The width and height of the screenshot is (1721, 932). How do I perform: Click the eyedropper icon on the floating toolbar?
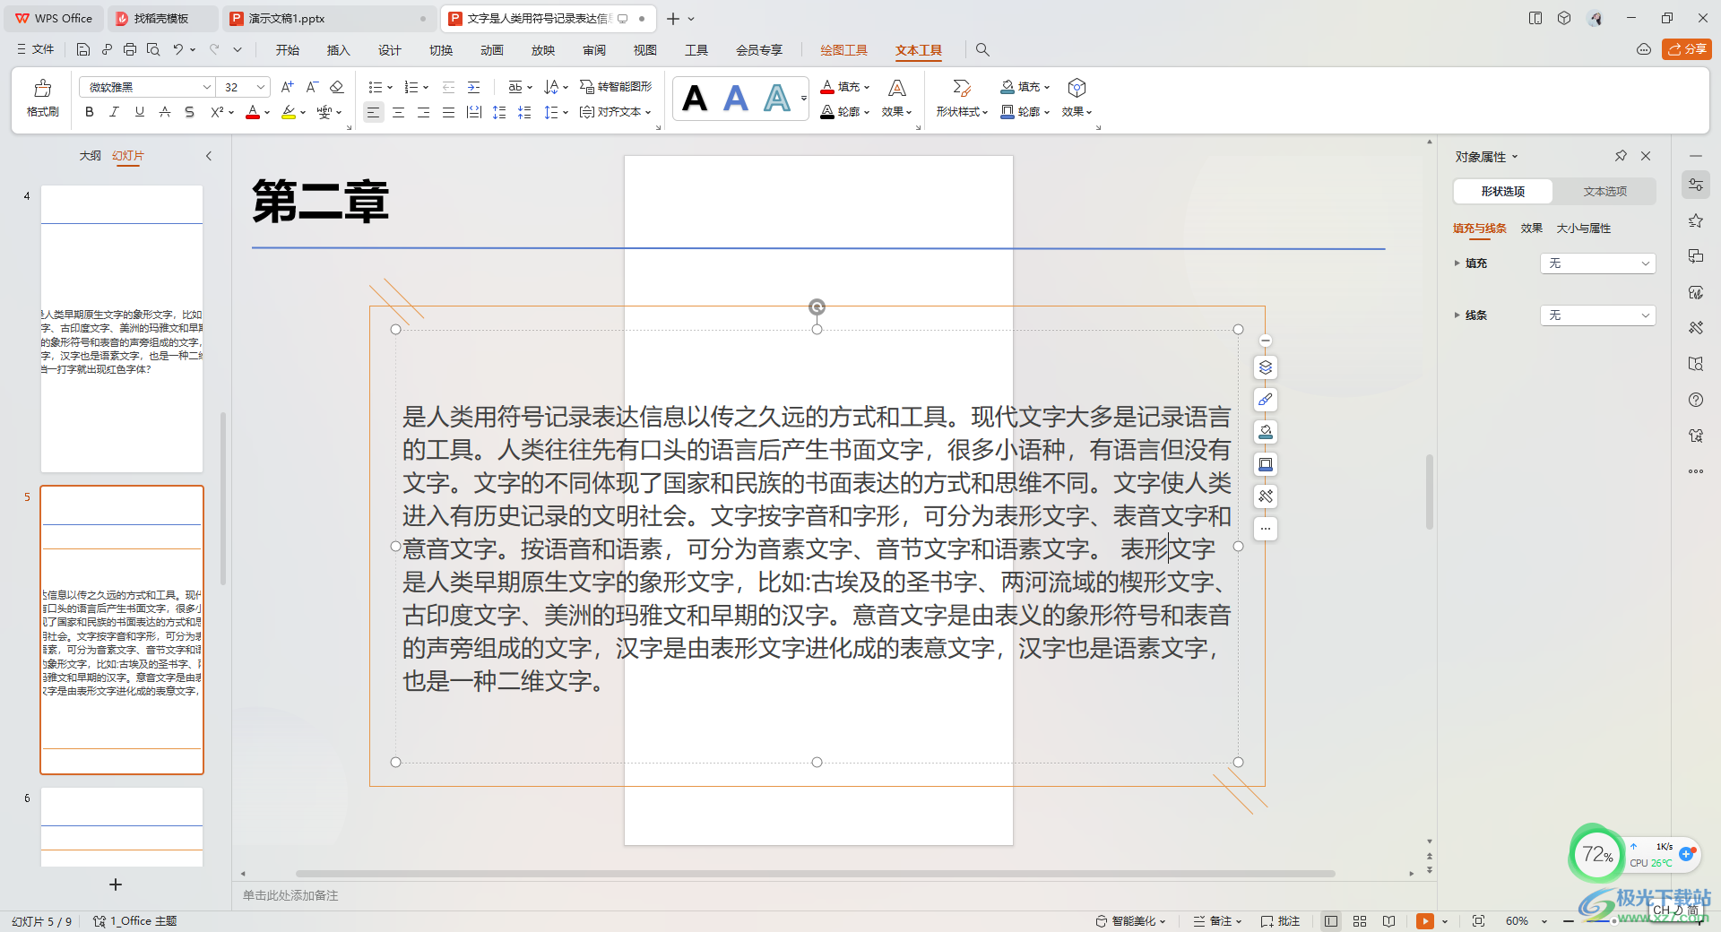1265,400
